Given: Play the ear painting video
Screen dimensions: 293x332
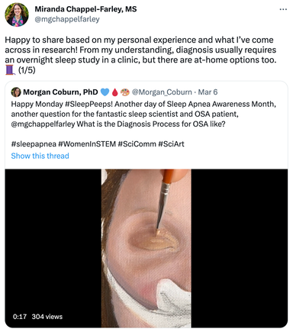Looking at the screenshot, I should click(146, 248).
